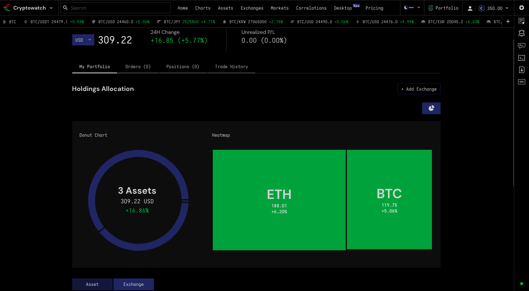Image resolution: width=529 pixels, height=291 pixels.
Task: Open the starred watchlist icon in sidebar
Action: coord(521,21)
